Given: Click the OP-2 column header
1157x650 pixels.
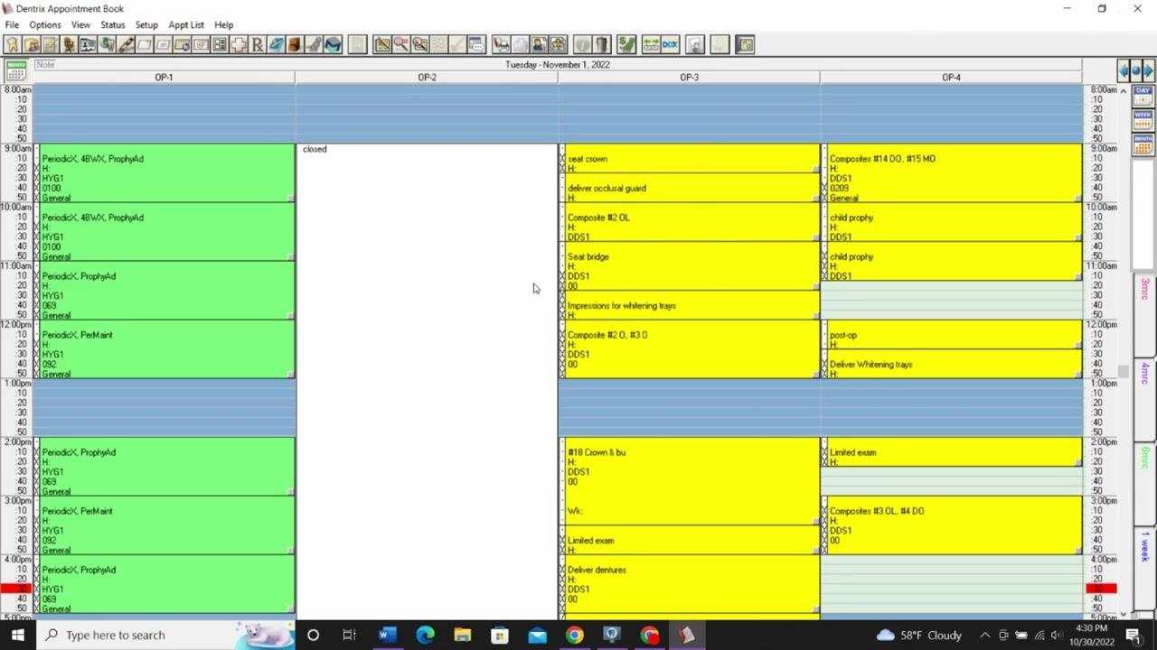Looking at the screenshot, I should click(427, 78).
